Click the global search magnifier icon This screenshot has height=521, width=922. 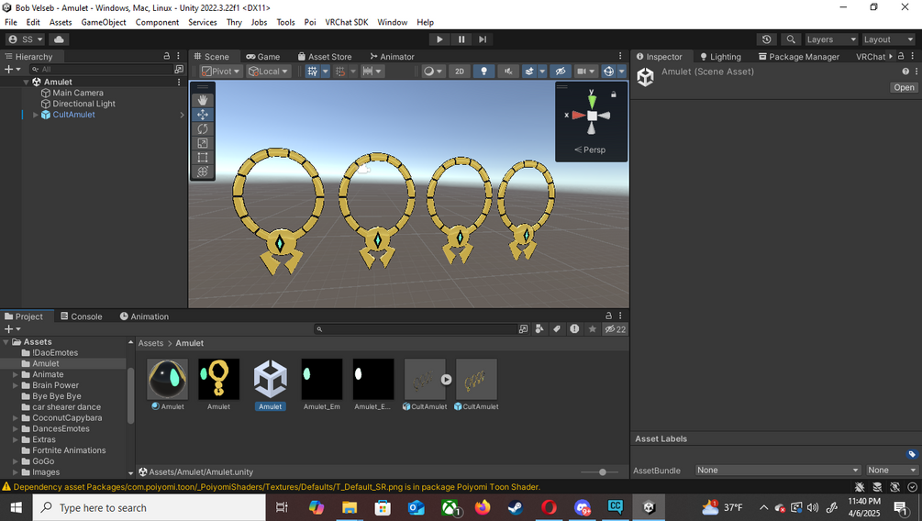click(x=791, y=39)
